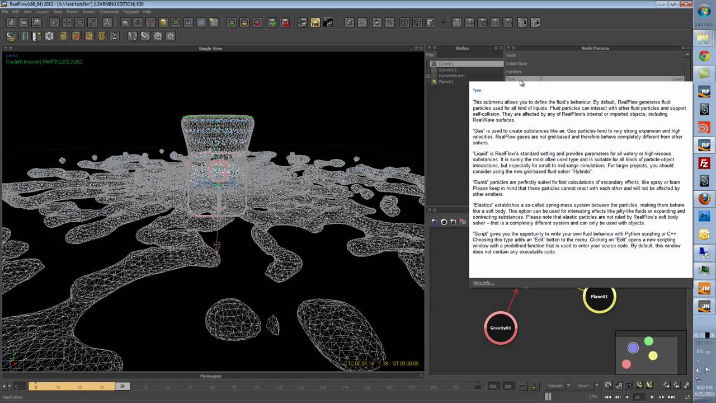This screenshot has width=716, height=403.
Task: Click the previous keyframe icon
Action: [666, 385]
